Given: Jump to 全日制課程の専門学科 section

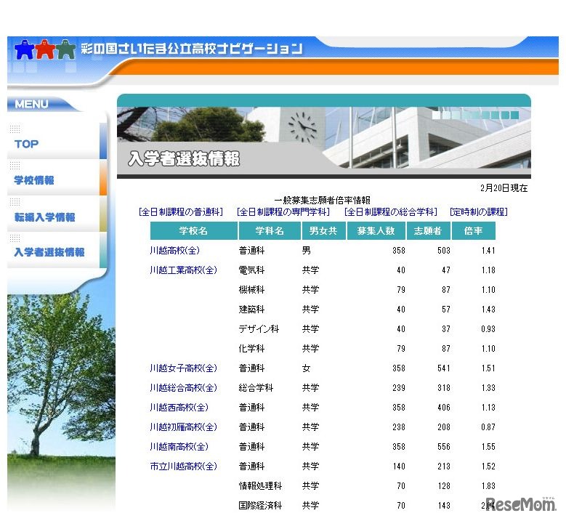Looking at the screenshot, I should tap(283, 212).
